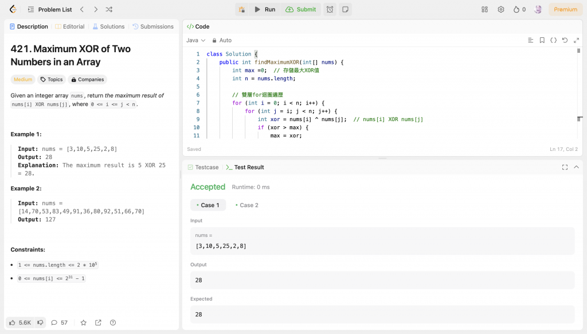Switch to the Editorial tab

click(70, 26)
